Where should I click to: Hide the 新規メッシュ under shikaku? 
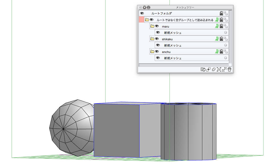tap(158, 45)
